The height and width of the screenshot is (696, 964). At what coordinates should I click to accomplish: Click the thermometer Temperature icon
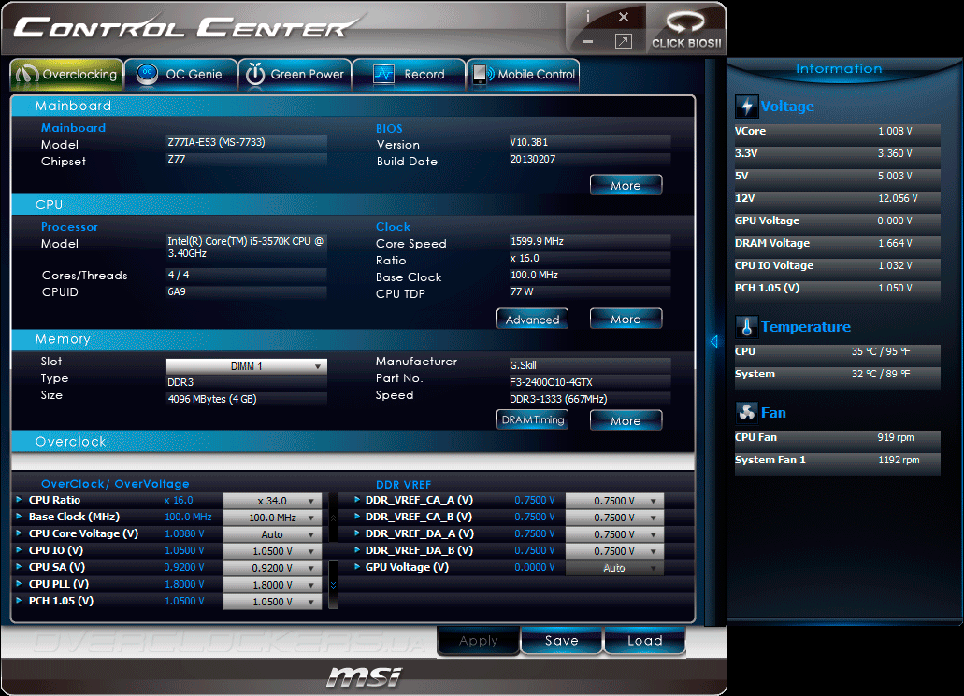746,327
